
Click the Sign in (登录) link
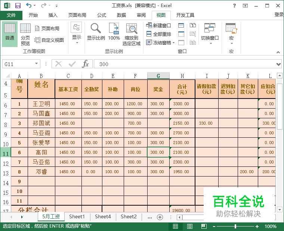(279, 15)
